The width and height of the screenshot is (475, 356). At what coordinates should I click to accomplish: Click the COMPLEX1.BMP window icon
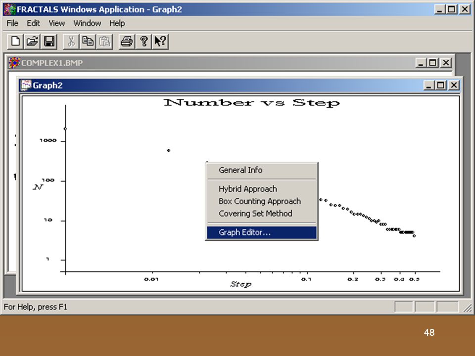pos(14,63)
